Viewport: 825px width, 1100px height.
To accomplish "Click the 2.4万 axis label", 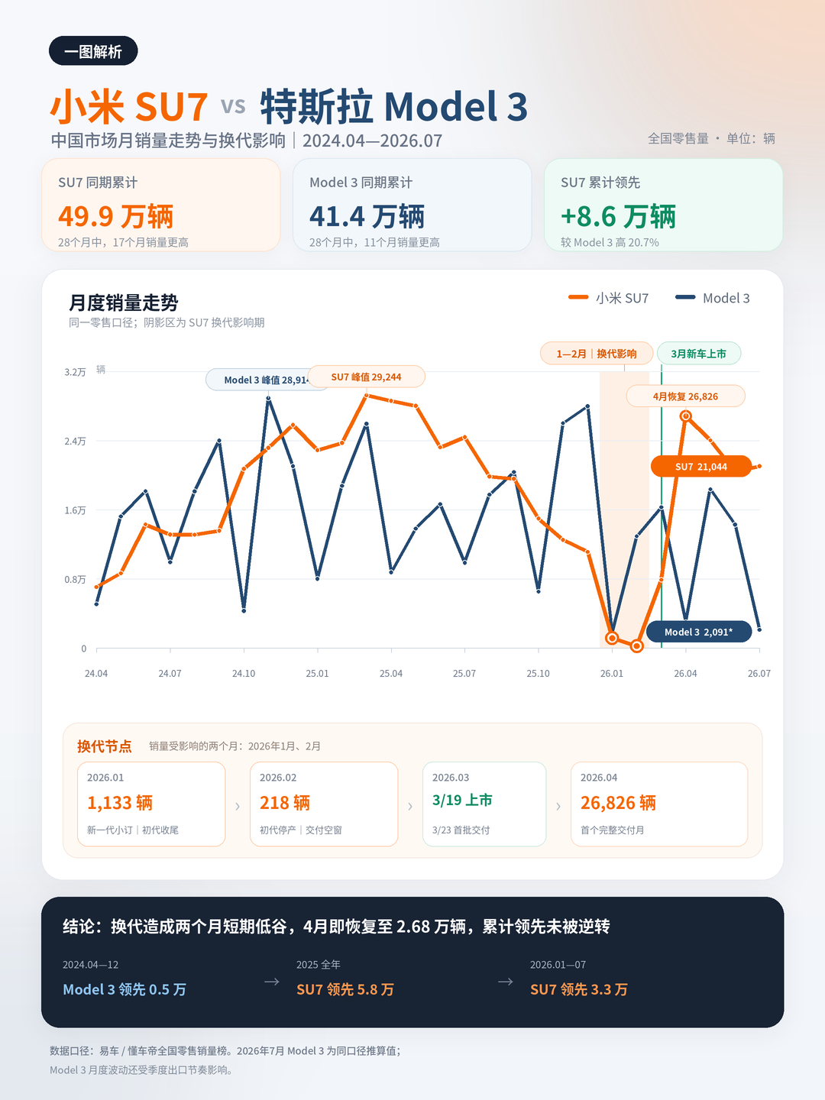I will 75,442.
